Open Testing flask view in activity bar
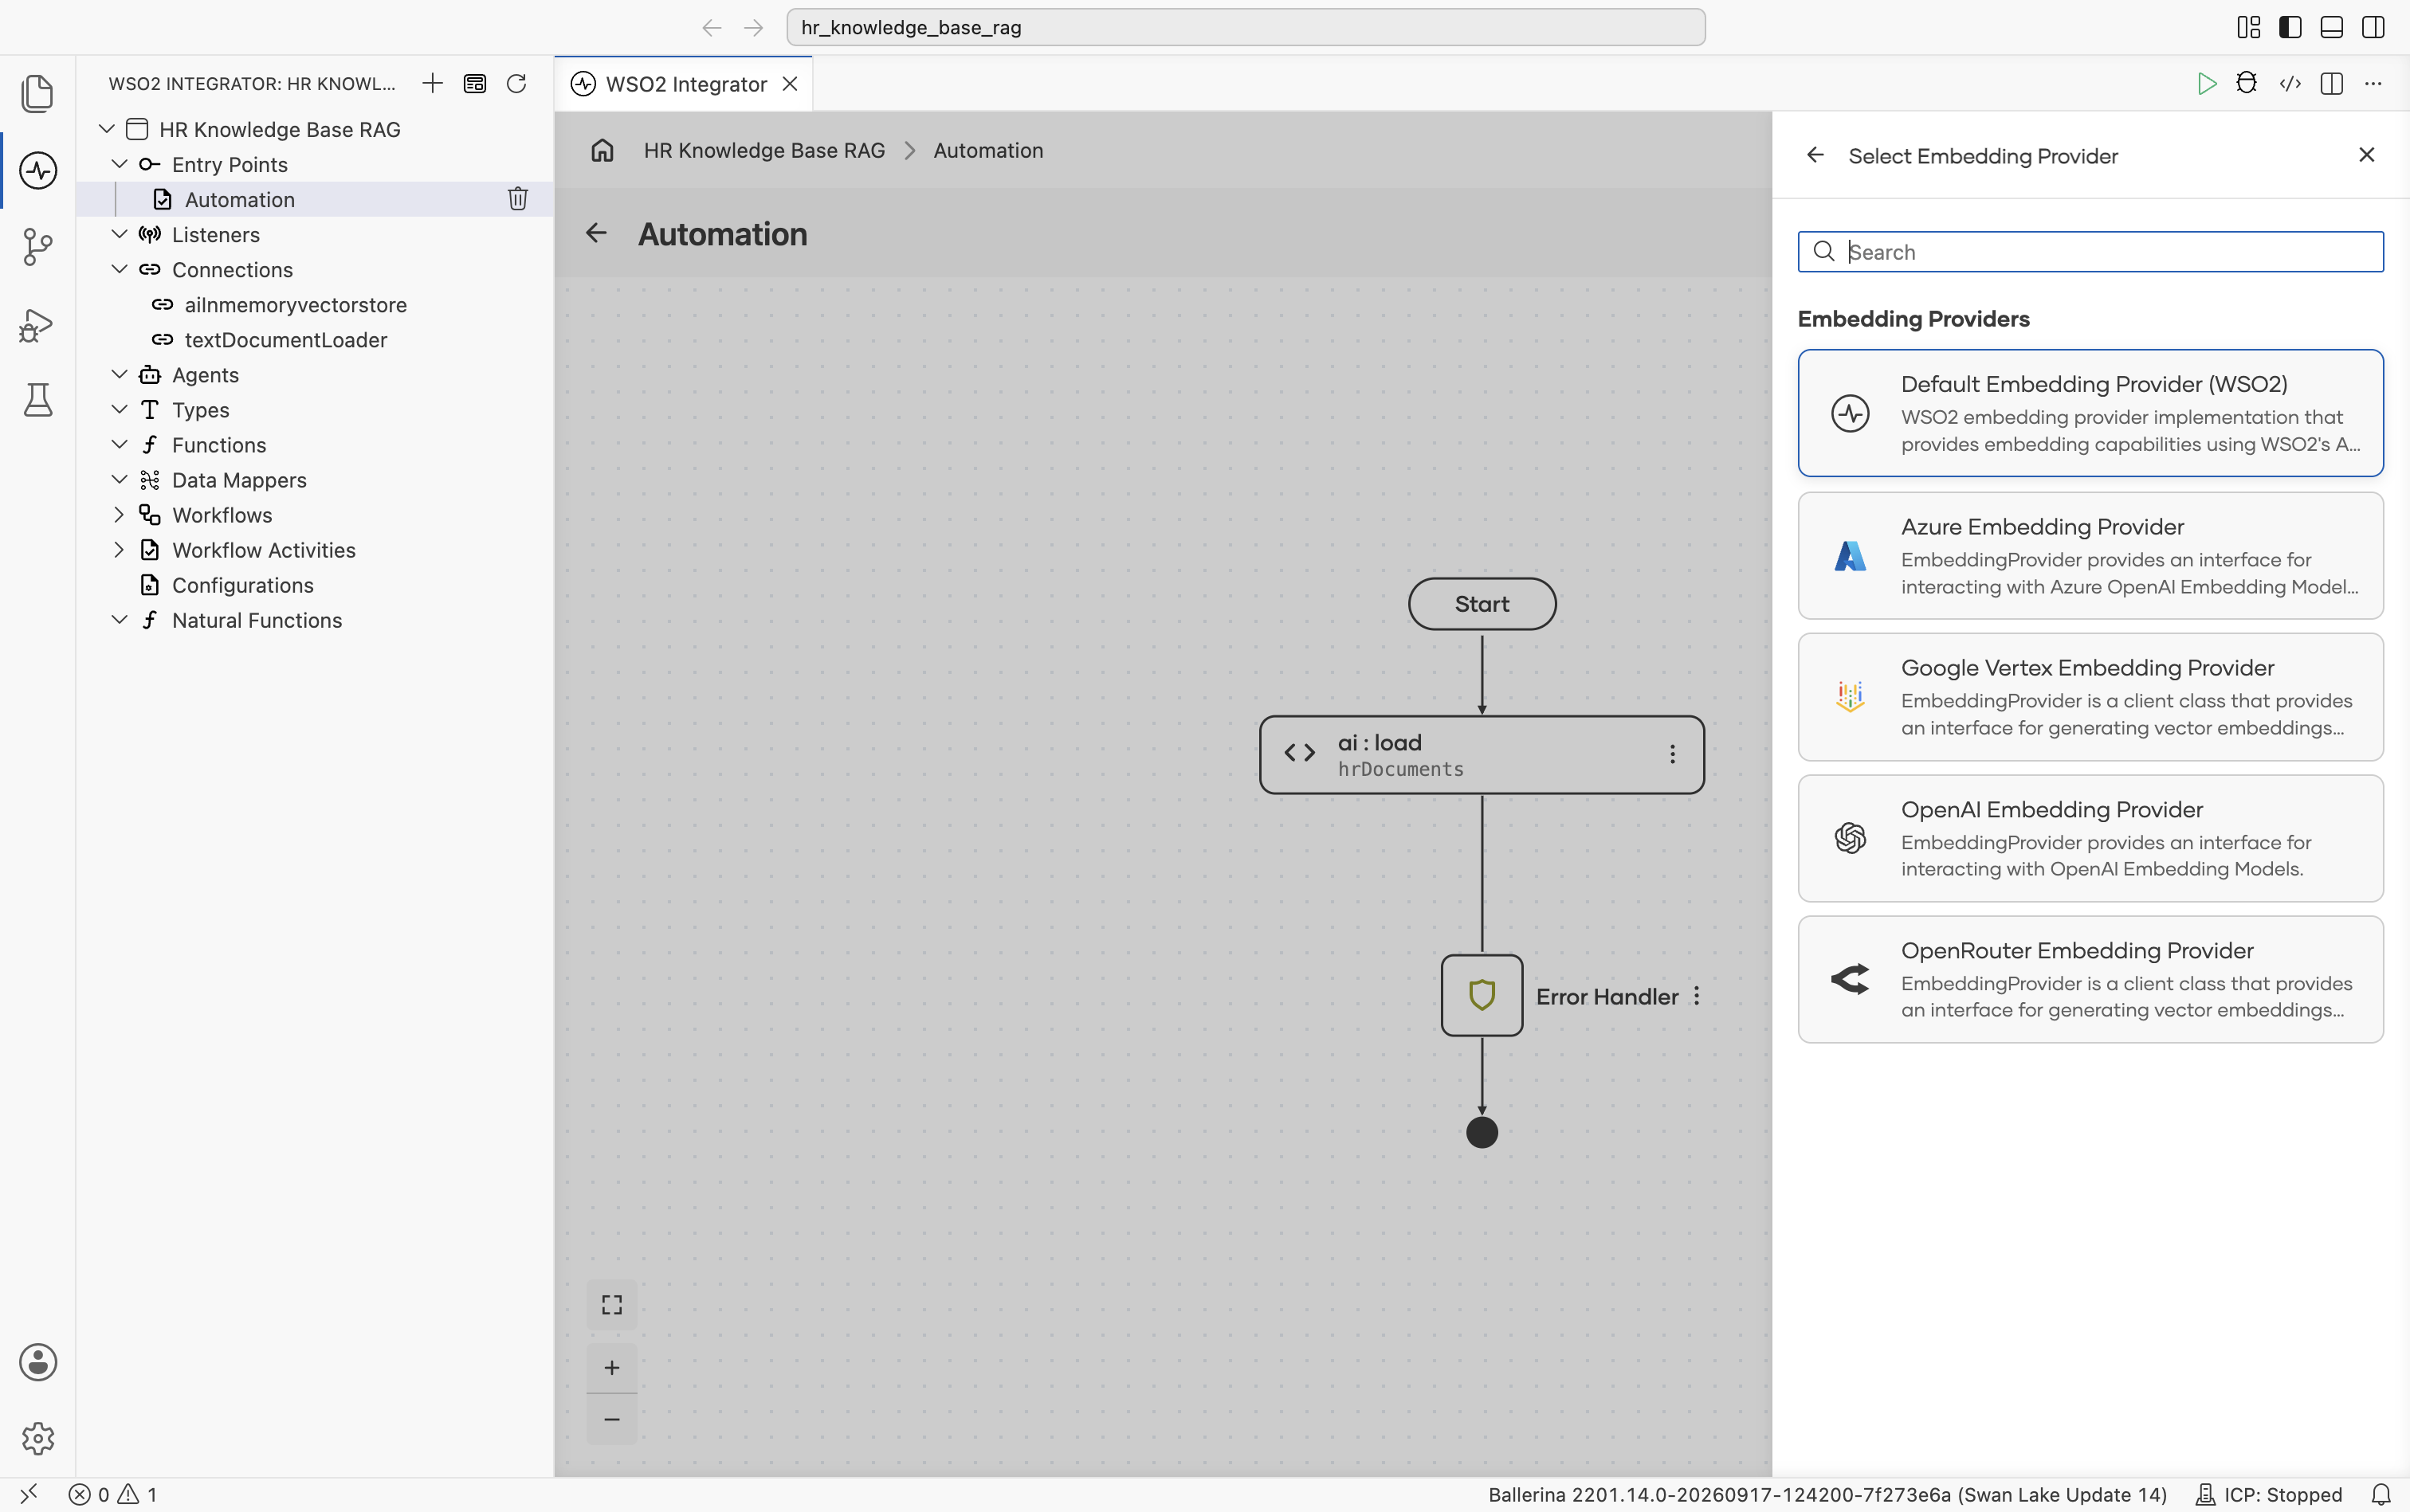 [38, 400]
